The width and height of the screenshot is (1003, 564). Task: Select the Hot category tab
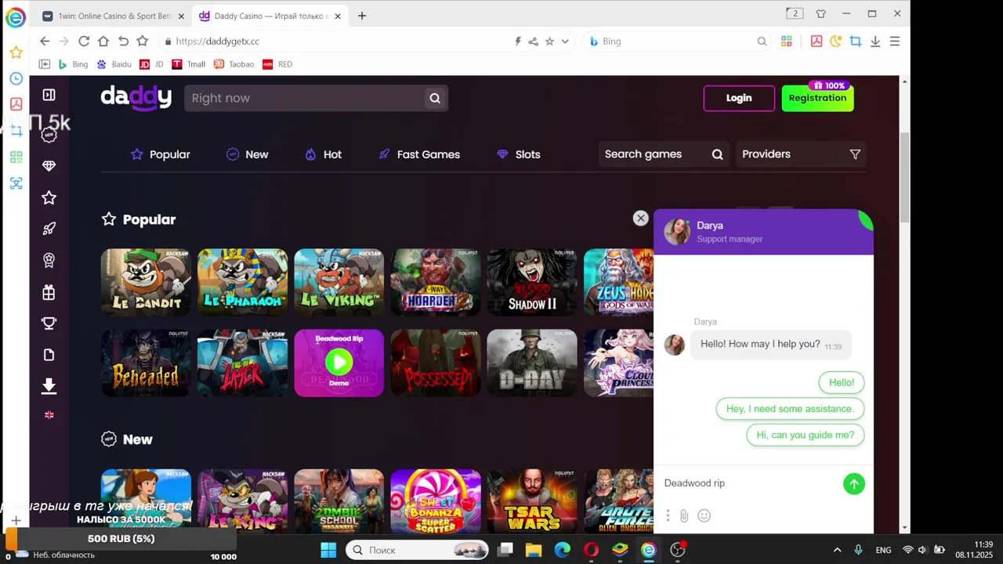tap(323, 154)
